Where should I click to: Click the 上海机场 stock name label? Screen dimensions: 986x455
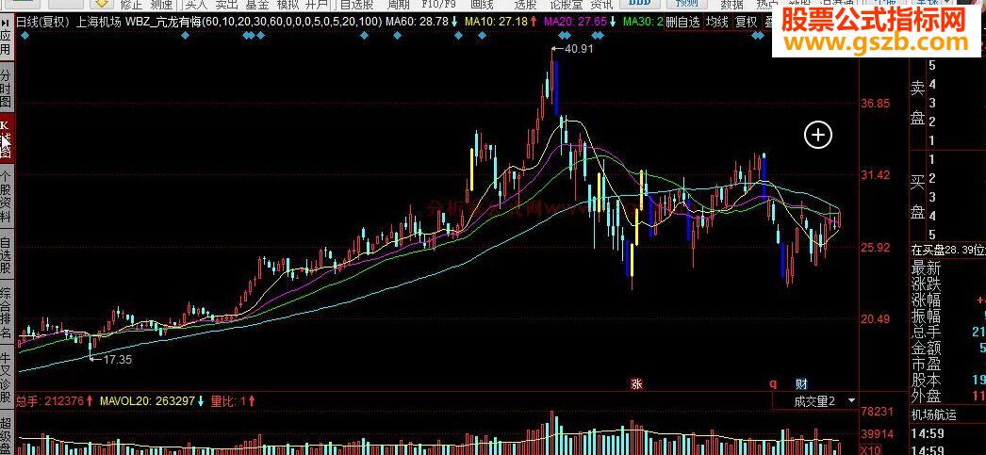(98, 22)
